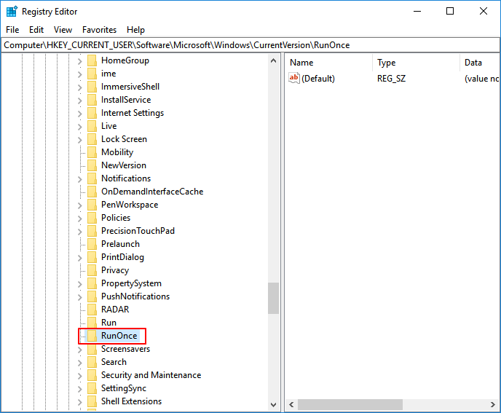The image size is (501, 413).
Task: Click the registry path address bar
Action: (250, 45)
